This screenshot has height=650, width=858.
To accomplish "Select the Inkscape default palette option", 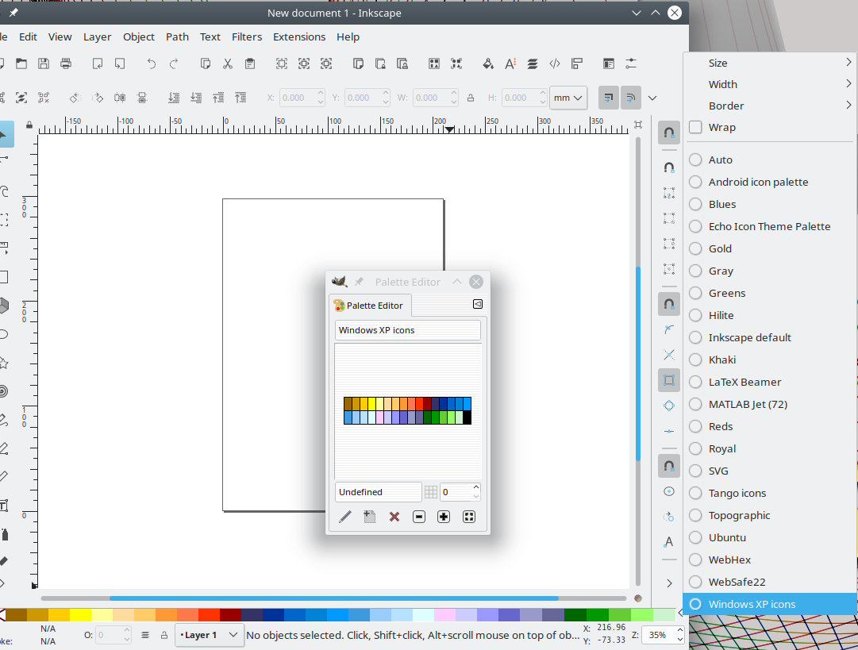I will 749,337.
